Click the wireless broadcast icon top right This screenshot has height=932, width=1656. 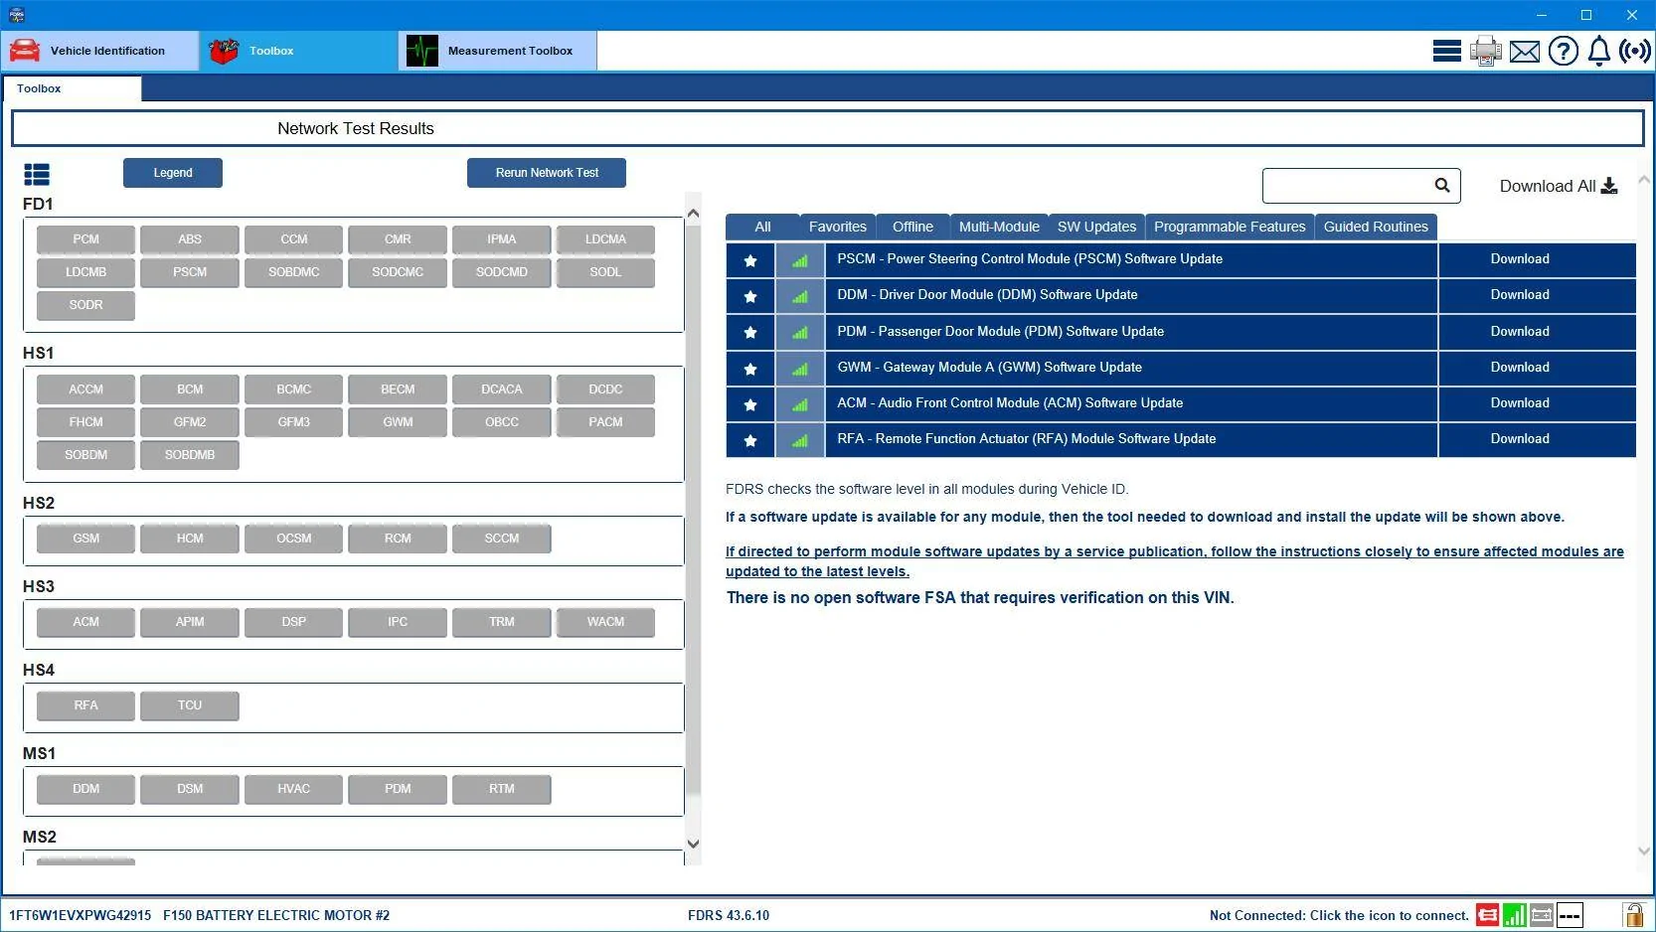pyautogui.click(x=1635, y=51)
